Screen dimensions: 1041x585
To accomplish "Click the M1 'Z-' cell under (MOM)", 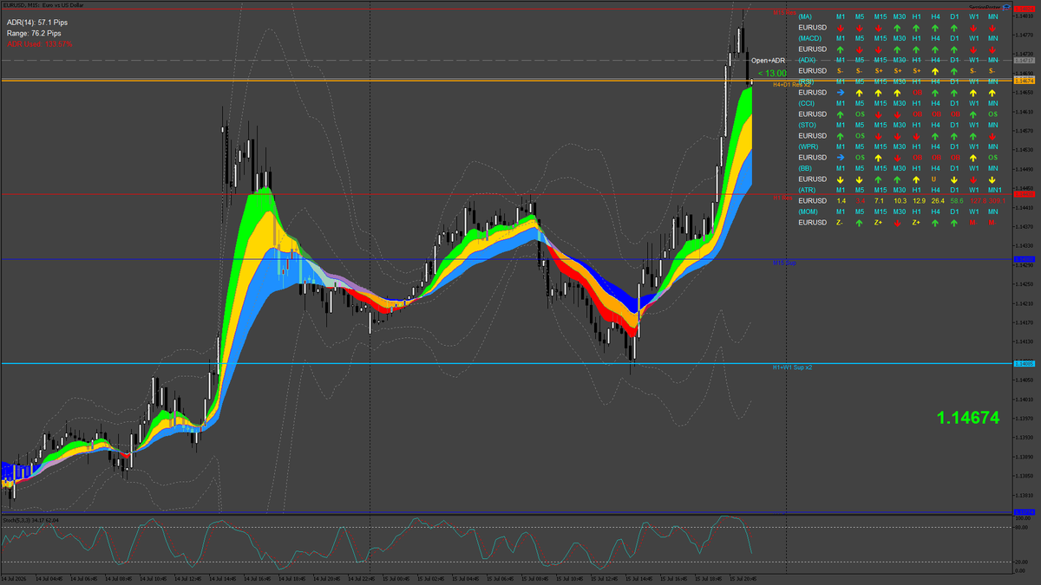I will point(840,223).
